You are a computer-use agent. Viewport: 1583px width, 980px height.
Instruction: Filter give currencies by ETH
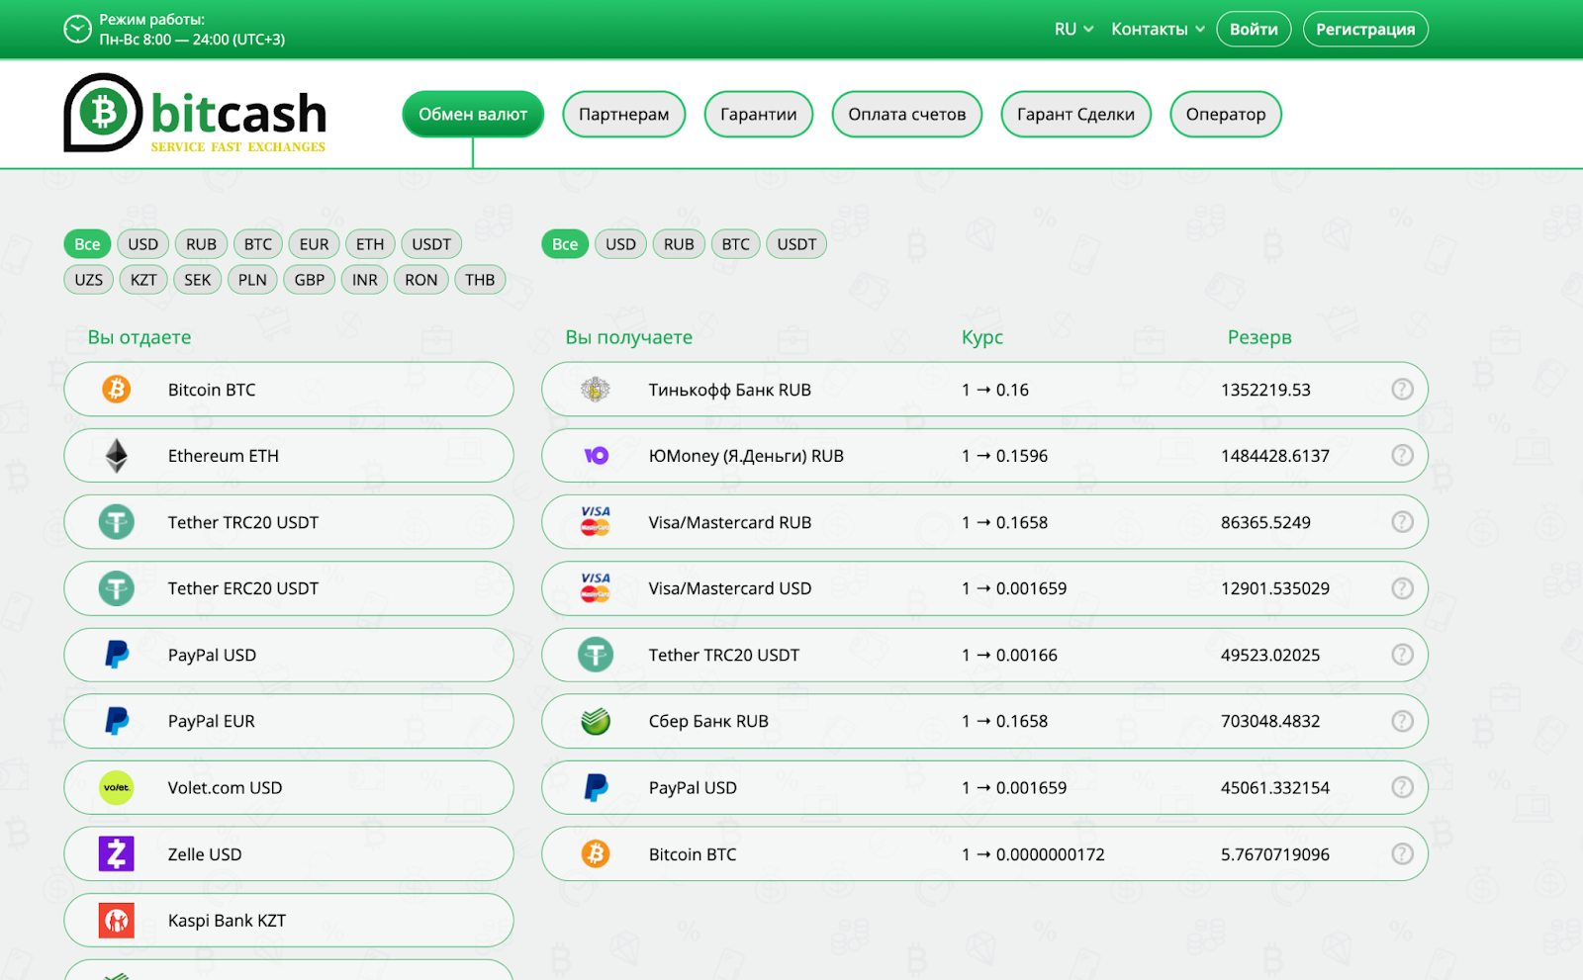(x=370, y=244)
